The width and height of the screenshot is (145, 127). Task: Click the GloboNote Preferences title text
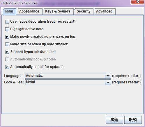tap(19, 3)
